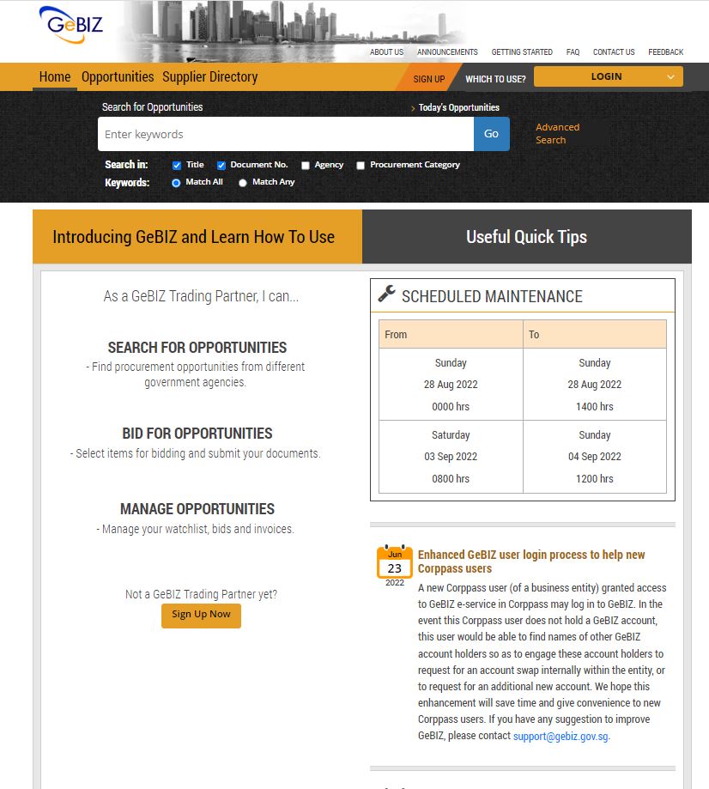Image resolution: width=709 pixels, height=789 pixels.
Task: Open the Feedback link
Action: pos(666,52)
